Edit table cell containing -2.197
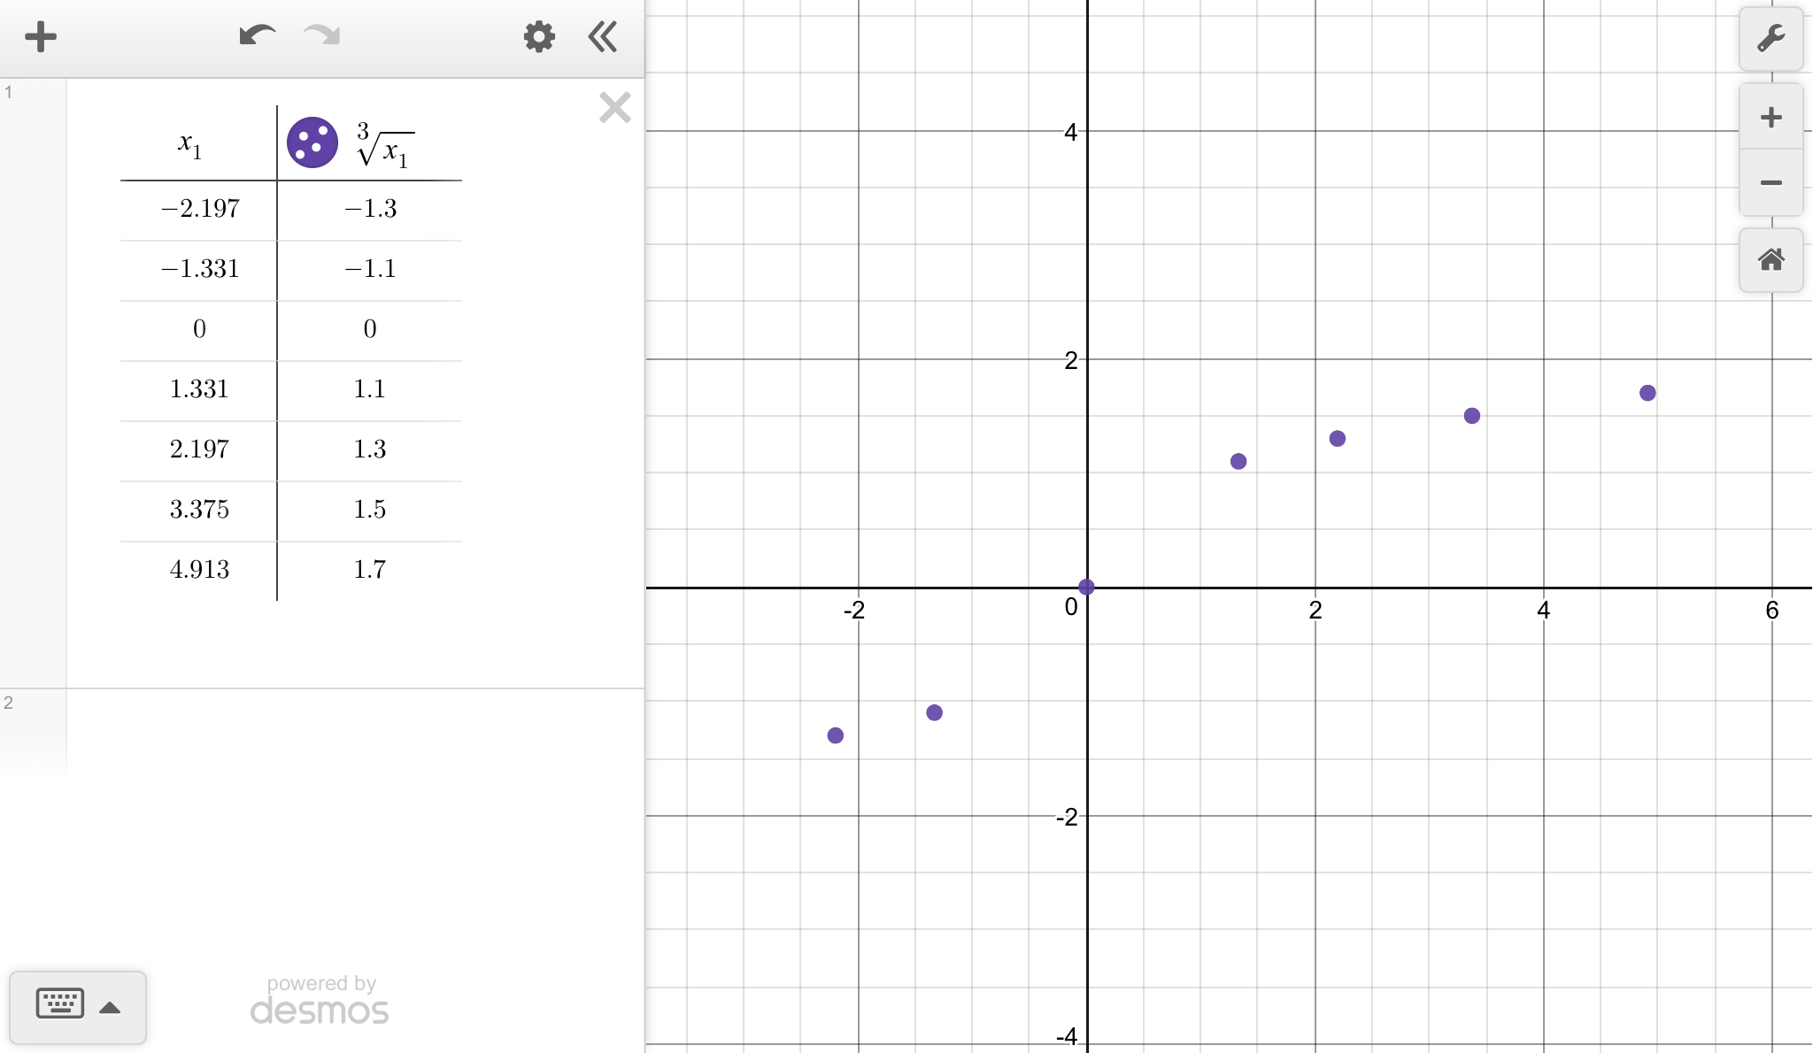This screenshot has width=1813, height=1053. (200, 209)
